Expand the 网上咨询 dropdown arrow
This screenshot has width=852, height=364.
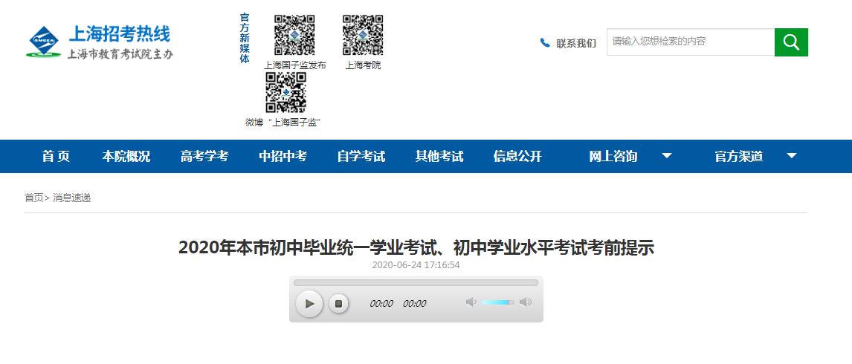(x=667, y=156)
